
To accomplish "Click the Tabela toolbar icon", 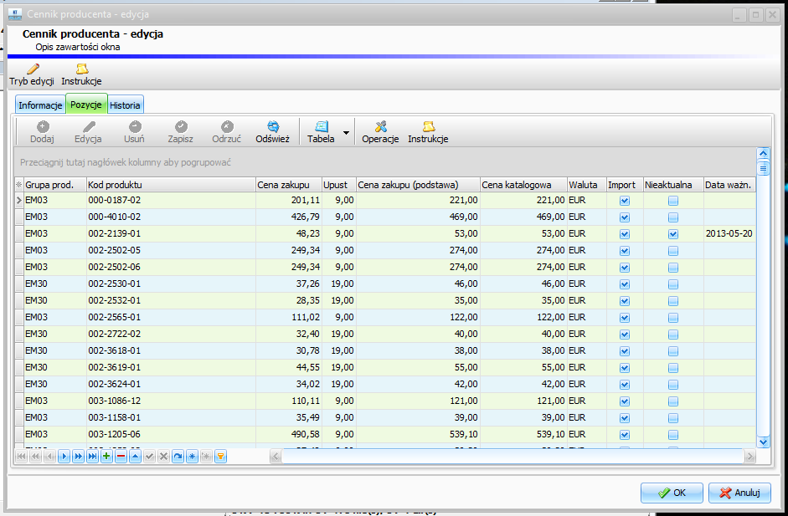I will pos(321,127).
